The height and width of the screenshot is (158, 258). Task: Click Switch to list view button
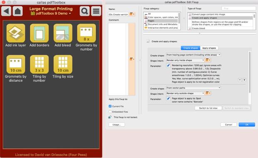208,108
